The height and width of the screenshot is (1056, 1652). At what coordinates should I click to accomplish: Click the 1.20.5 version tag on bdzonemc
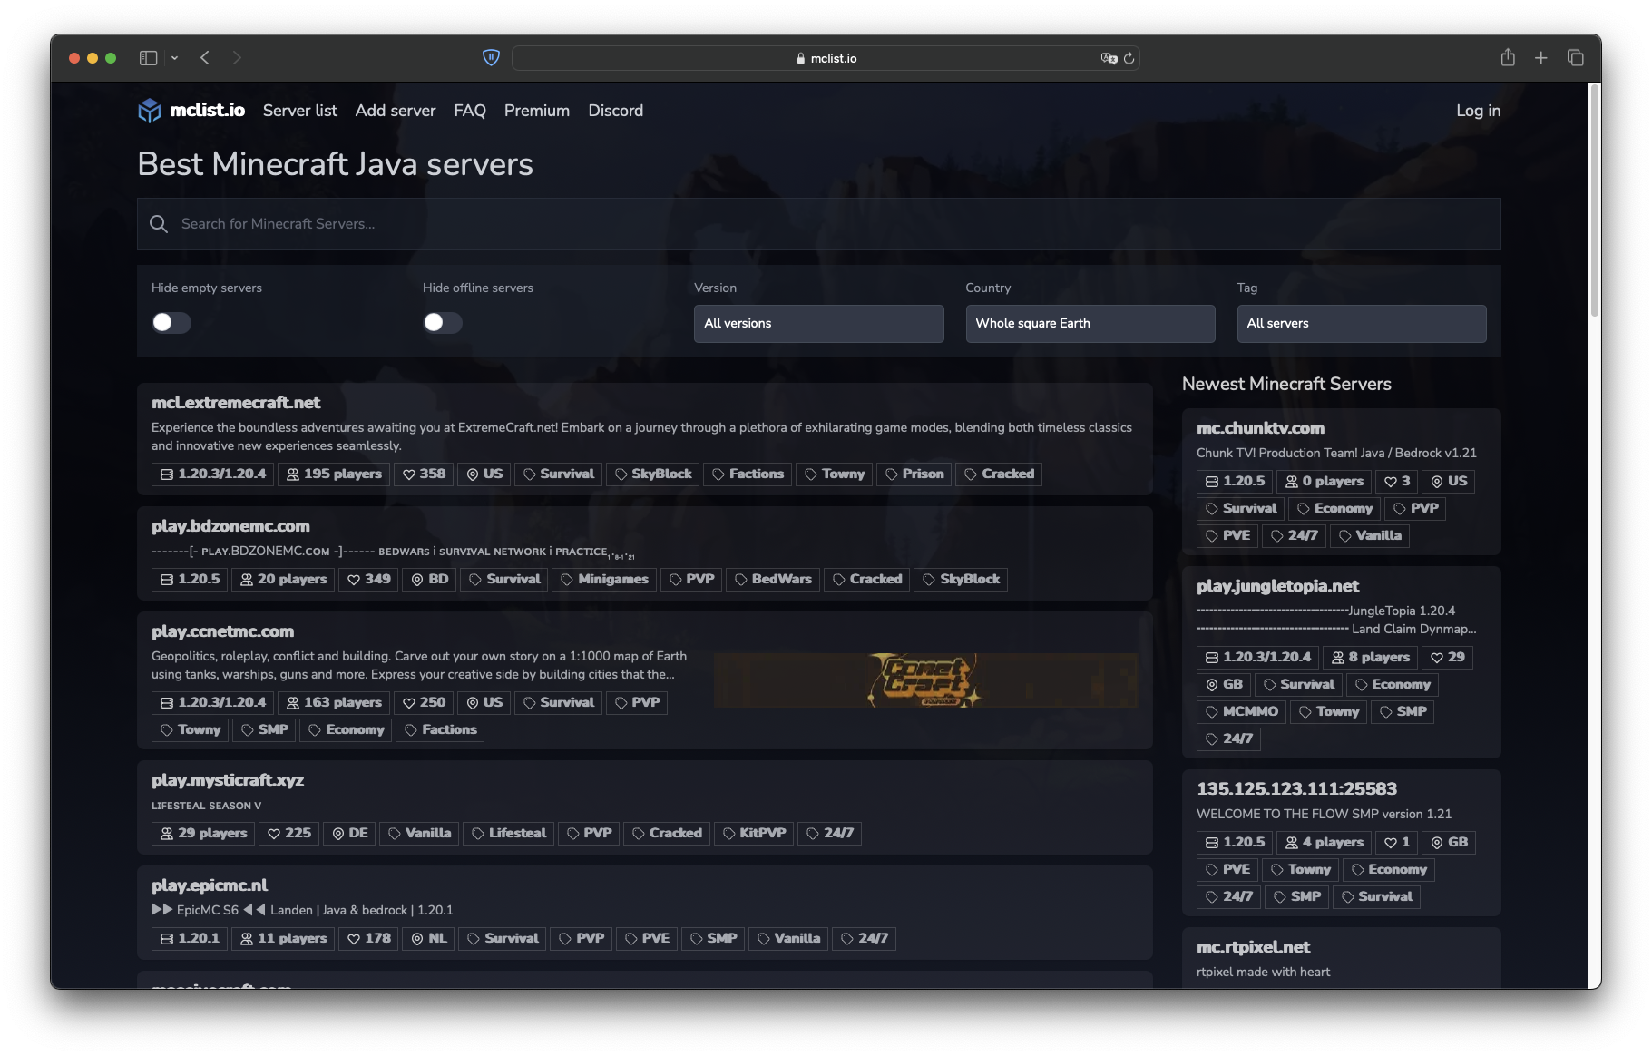[190, 580]
